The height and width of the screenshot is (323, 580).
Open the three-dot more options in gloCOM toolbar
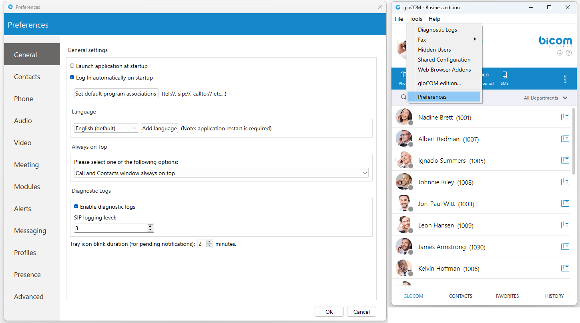tap(565, 79)
